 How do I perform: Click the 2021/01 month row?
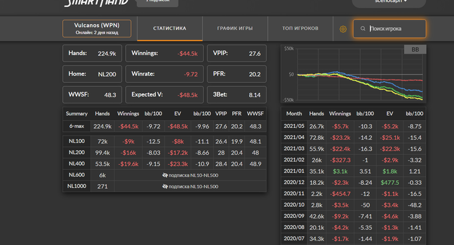353,171
